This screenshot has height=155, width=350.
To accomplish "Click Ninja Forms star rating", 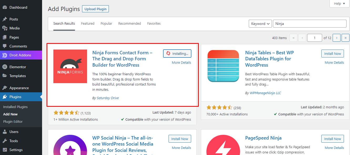I will (66, 113).
